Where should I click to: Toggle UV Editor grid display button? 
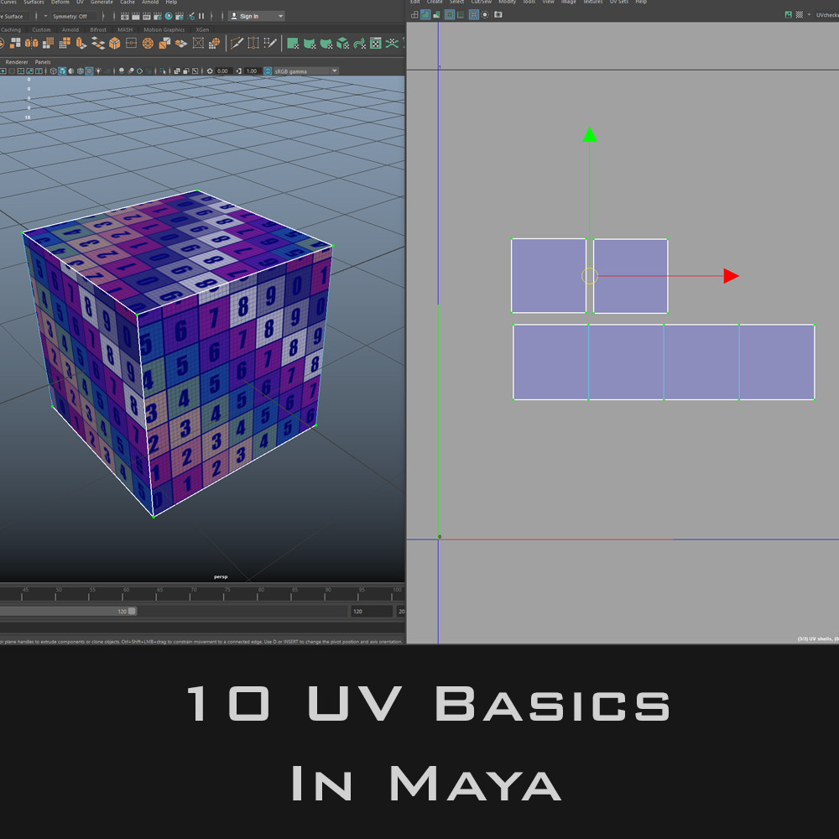(x=474, y=14)
